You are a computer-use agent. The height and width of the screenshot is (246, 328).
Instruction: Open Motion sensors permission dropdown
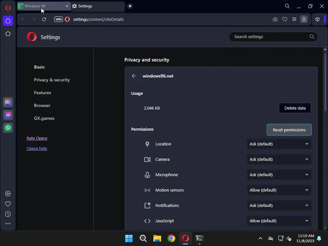[279, 190]
